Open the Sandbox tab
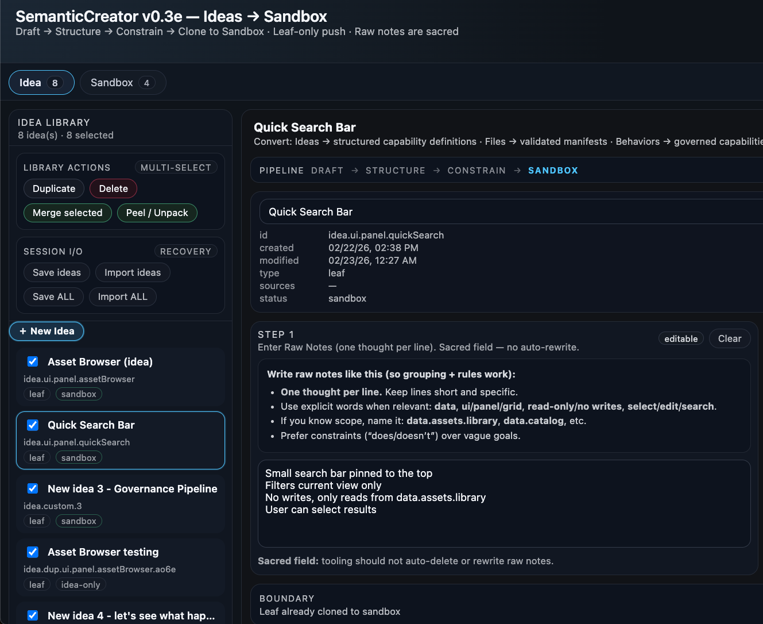Viewport: 763px width, 624px height. 122,83
